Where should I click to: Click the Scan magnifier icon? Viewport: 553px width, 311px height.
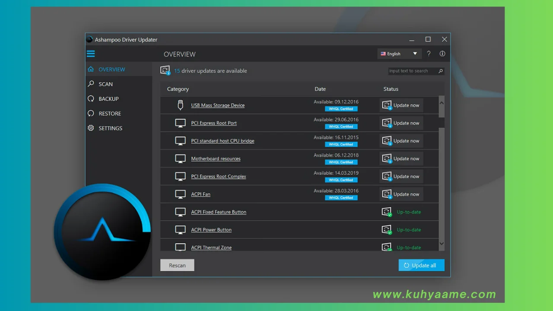[91, 84]
